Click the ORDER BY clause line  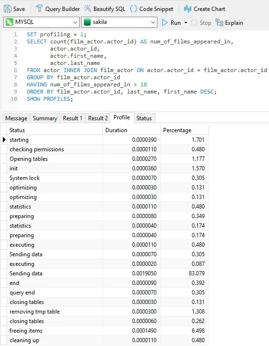(x=122, y=92)
